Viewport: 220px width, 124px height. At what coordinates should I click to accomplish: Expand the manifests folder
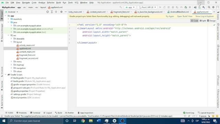(x=8, y=19)
